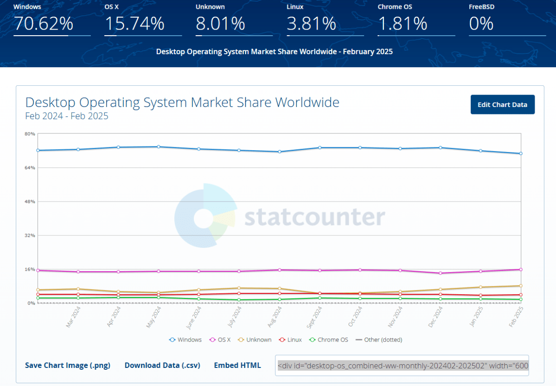Click Unknown data point for Feb 2025
556x386 pixels.
(521, 286)
